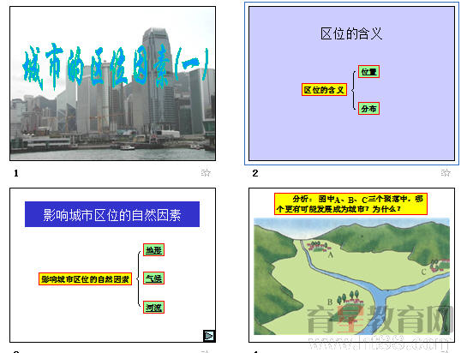Select slide 2 thumbnail titled 区位的含义
Image resolution: width=467 pixels, height=353 pixels.
pos(351,83)
